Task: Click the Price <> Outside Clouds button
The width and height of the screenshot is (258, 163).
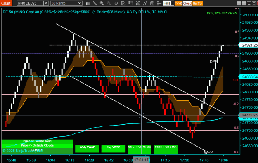Action: coord(37,145)
